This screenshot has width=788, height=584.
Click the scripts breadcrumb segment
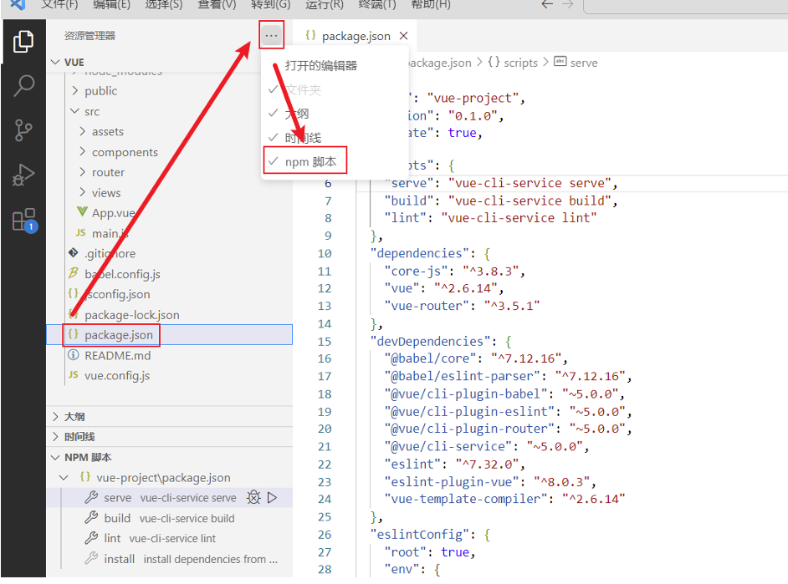520,62
